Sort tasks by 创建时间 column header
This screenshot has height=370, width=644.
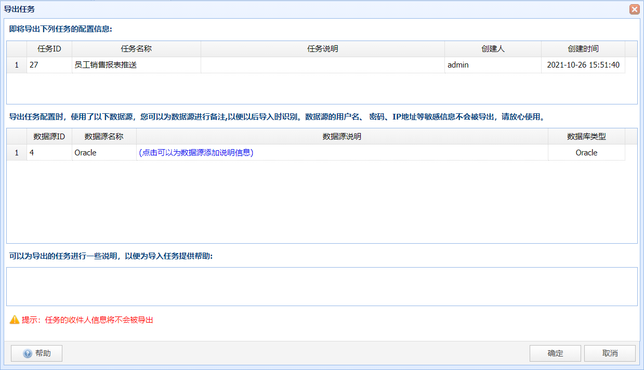pyautogui.click(x=583, y=49)
